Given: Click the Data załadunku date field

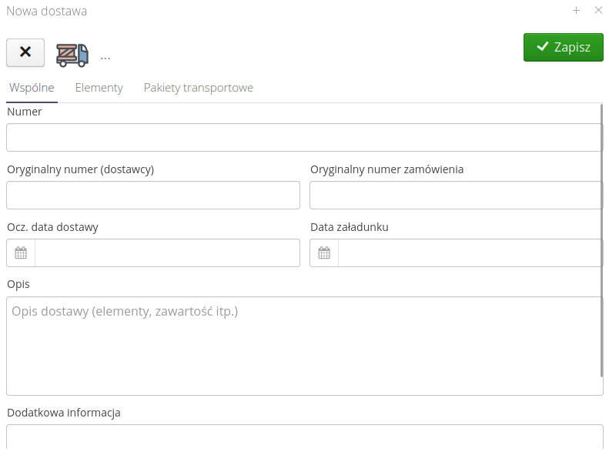Looking at the screenshot, I should click(470, 253).
